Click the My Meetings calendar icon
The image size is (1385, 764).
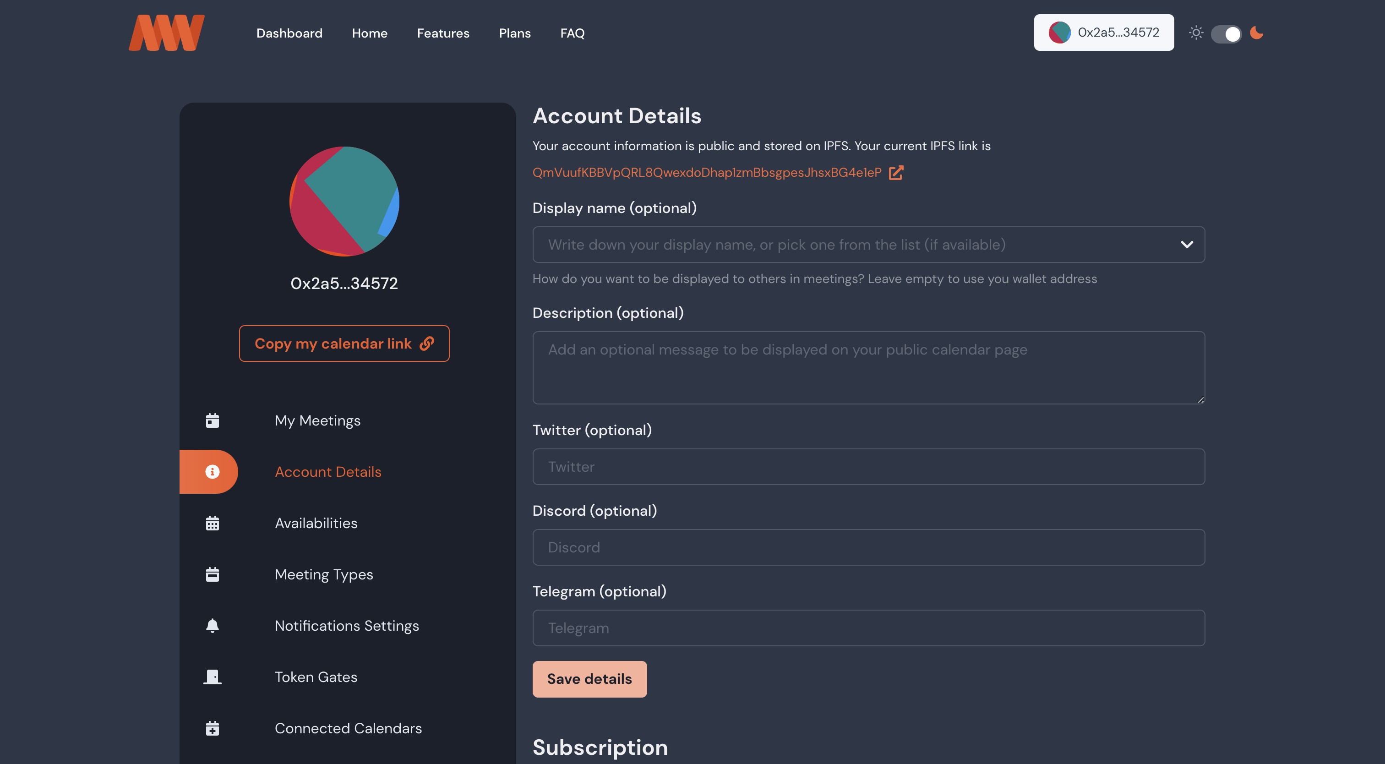[213, 420]
